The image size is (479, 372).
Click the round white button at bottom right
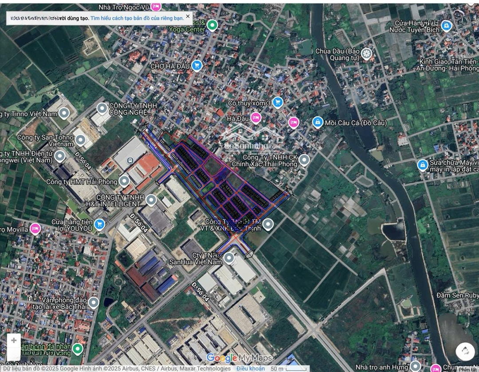click(465, 352)
